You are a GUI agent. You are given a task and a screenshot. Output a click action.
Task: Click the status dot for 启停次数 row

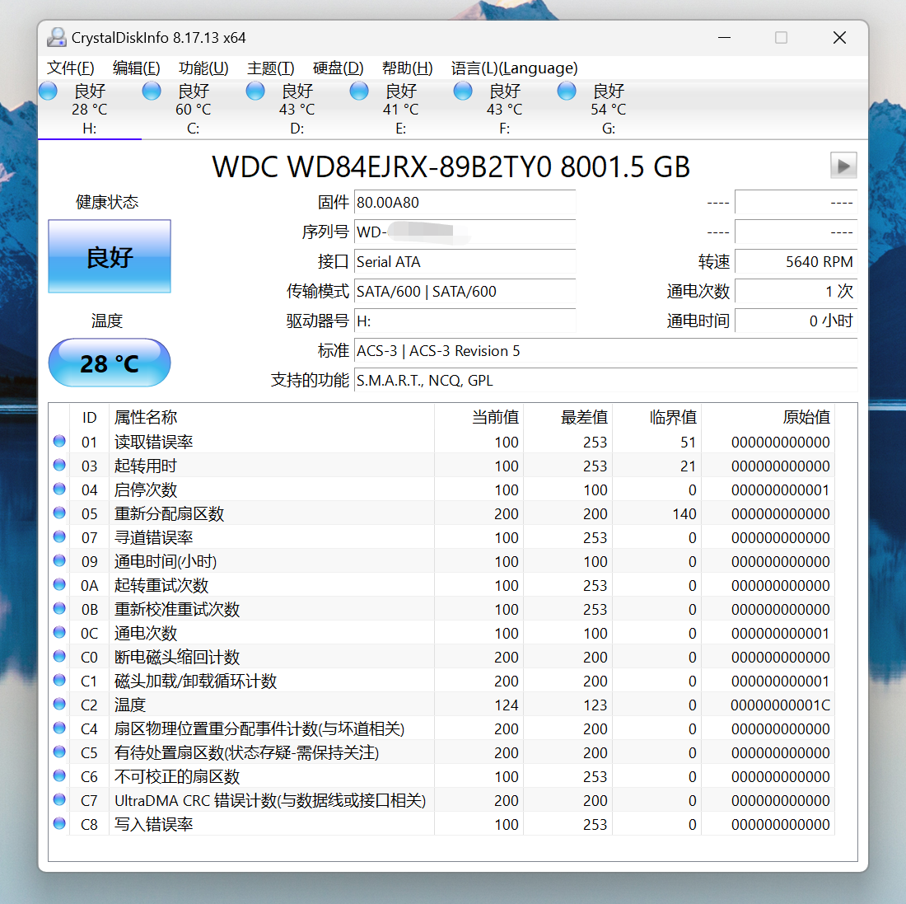coord(59,489)
